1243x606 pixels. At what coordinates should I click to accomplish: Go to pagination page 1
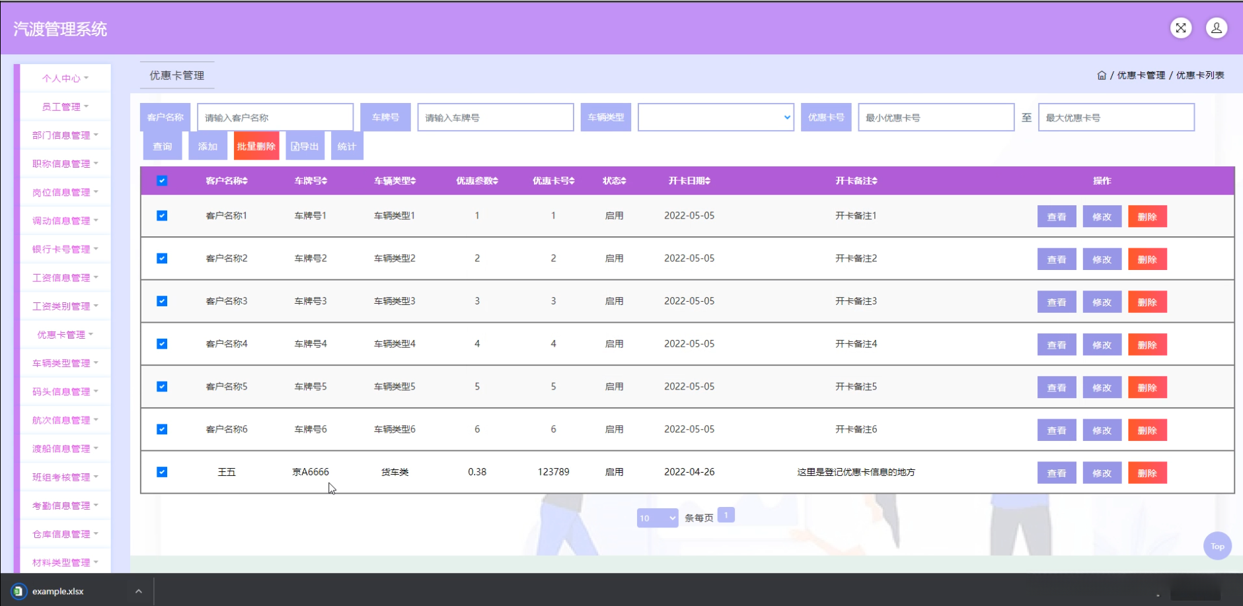[726, 515]
